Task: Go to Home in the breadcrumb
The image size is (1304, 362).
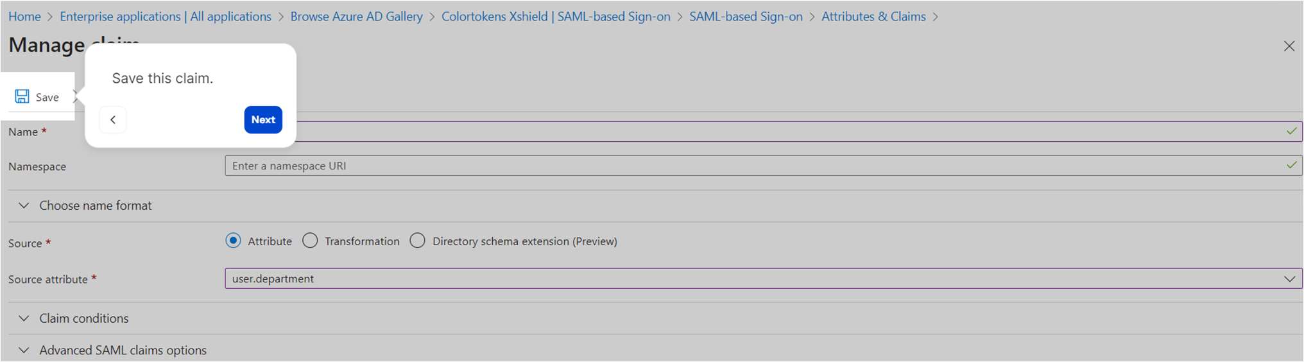Action: [x=24, y=17]
